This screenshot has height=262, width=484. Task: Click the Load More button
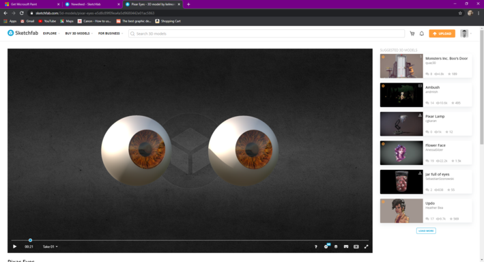click(x=426, y=231)
